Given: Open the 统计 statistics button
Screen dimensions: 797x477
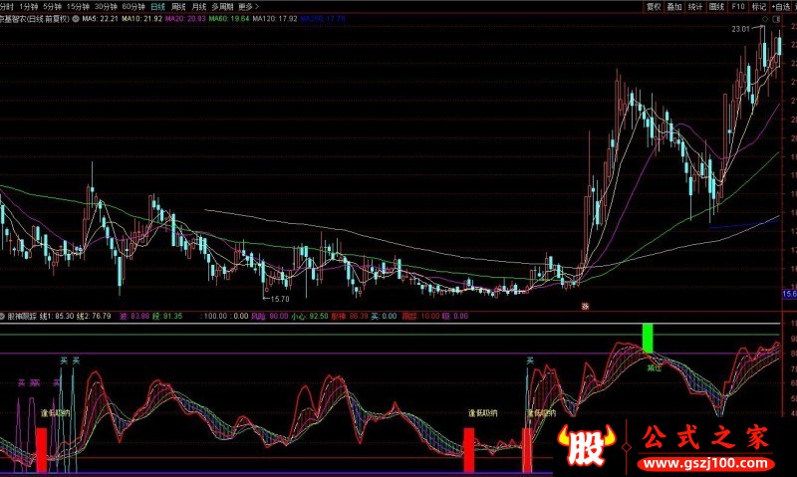Looking at the screenshot, I should click(694, 7).
